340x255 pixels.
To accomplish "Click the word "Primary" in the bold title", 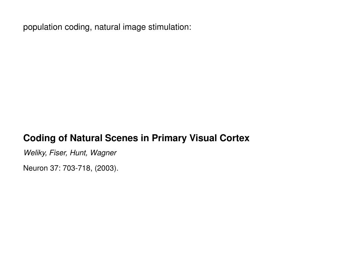I will [169, 138].
